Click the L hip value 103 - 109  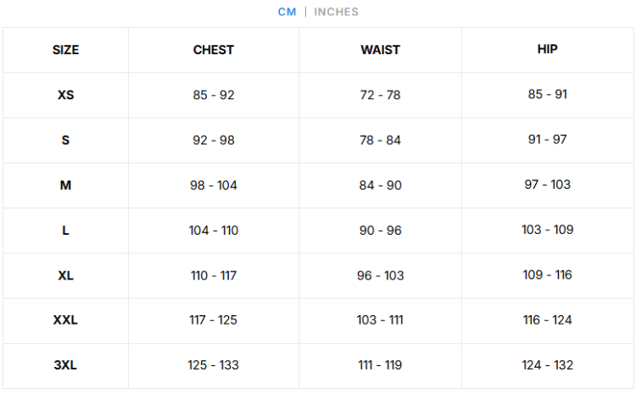point(548,230)
